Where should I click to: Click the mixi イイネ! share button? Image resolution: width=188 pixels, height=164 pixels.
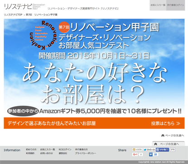pos(137,150)
